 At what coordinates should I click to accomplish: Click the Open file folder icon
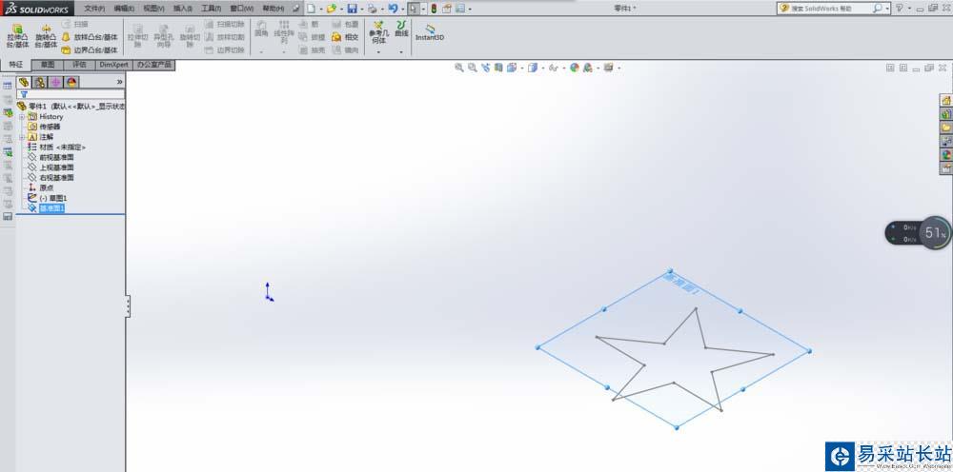332,9
